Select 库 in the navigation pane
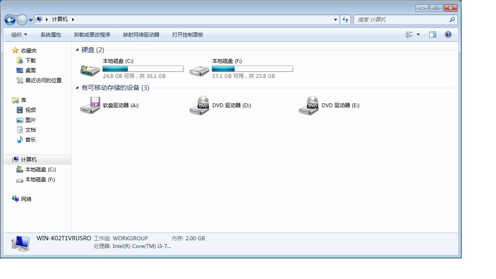The height and width of the screenshot is (279, 496). (24, 100)
